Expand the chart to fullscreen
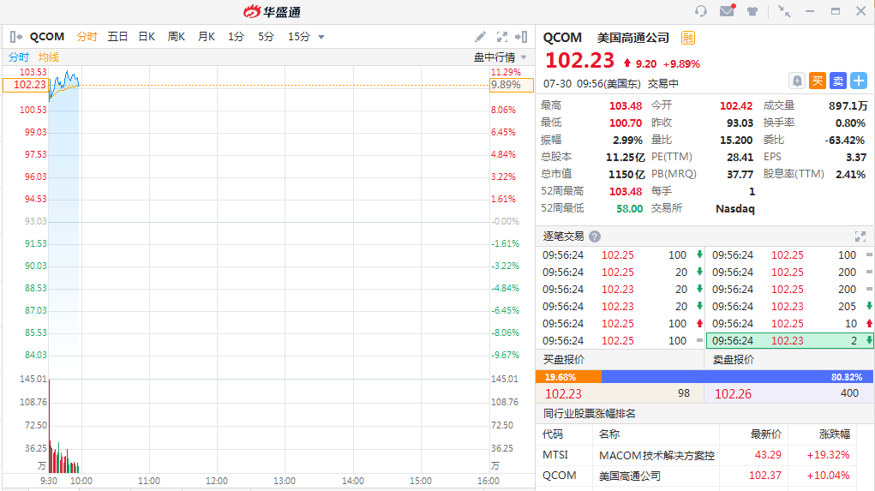The height and width of the screenshot is (491, 875). click(x=502, y=37)
